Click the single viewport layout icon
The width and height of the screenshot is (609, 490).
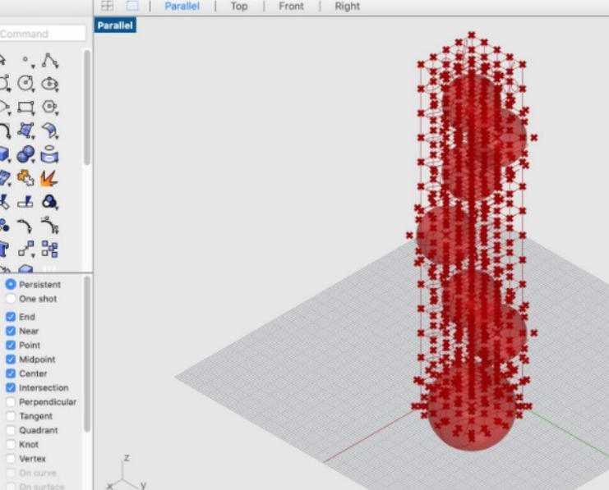(131, 6)
